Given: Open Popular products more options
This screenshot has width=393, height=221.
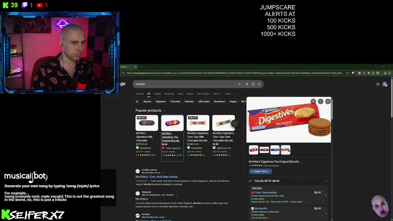Looking at the screenshot, I should click(x=165, y=110).
